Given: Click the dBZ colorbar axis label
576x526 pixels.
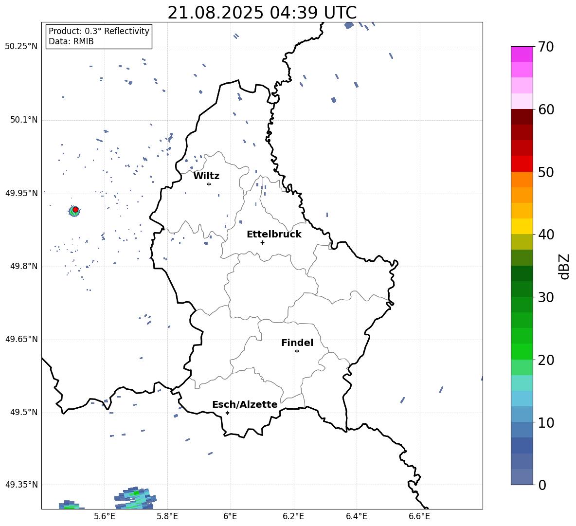Looking at the screenshot, I should click(564, 266).
